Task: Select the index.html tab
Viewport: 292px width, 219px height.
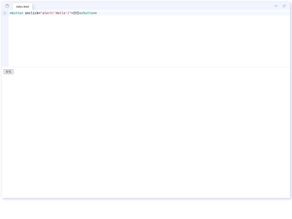Action: (23, 6)
